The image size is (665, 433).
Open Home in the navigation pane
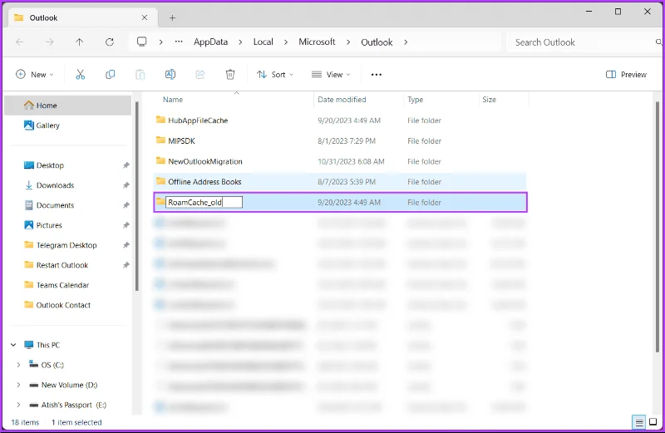point(68,106)
